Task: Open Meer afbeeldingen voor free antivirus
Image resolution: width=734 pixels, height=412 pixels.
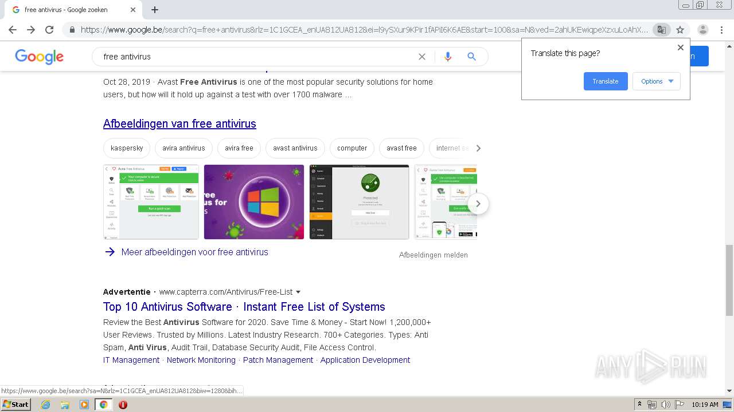Action: tap(194, 252)
